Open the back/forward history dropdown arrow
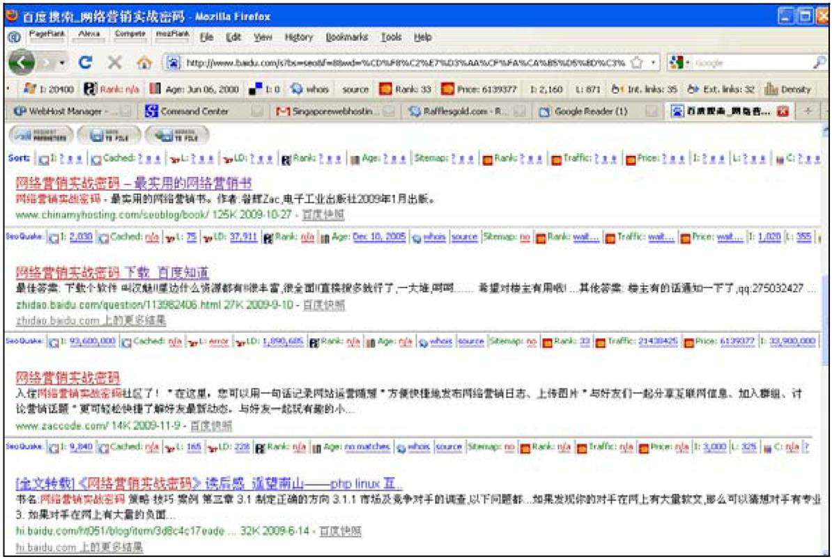The width and height of the screenshot is (832, 559). (x=62, y=63)
